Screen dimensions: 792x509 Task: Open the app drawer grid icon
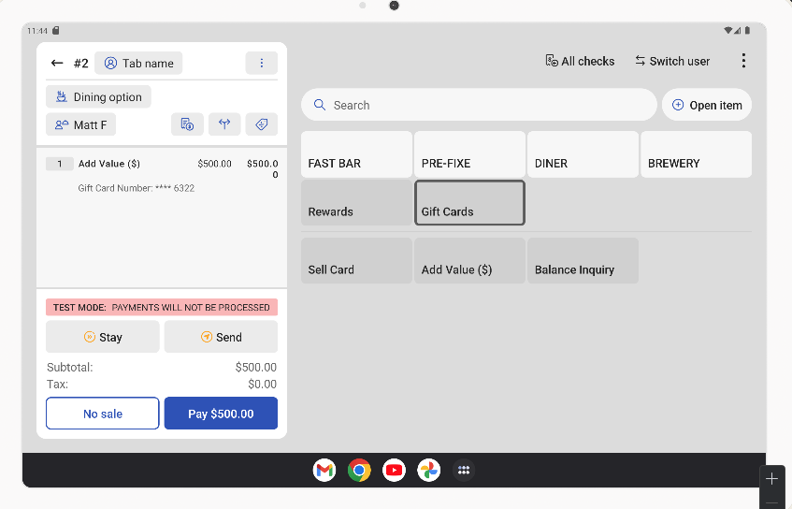[464, 470]
